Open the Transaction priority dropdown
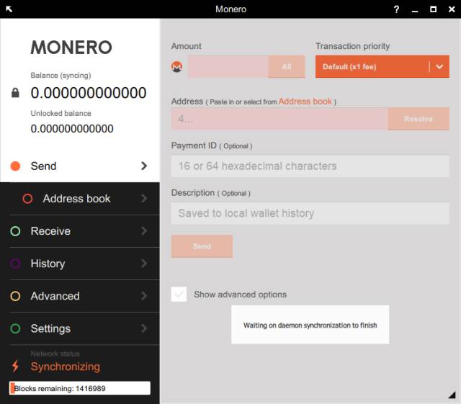This screenshot has width=461, height=404. coord(382,66)
